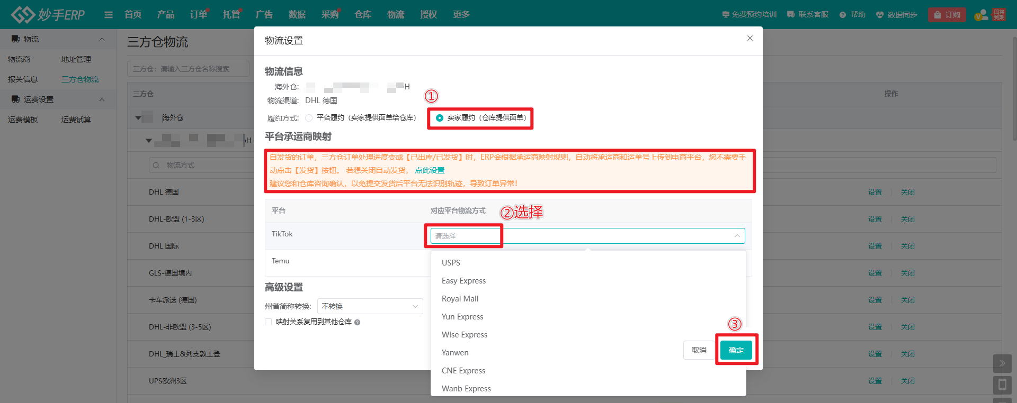
Task: Open 更多 in top navigation
Action: [x=461, y=15]
